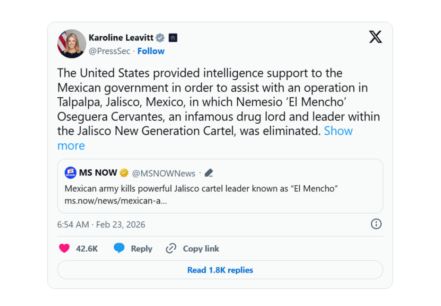Image resolution: width=441 pixels, height=306 pixels.
Task: Click the Karoline Leavitt profile photo
Action: [x=71, y=44]
